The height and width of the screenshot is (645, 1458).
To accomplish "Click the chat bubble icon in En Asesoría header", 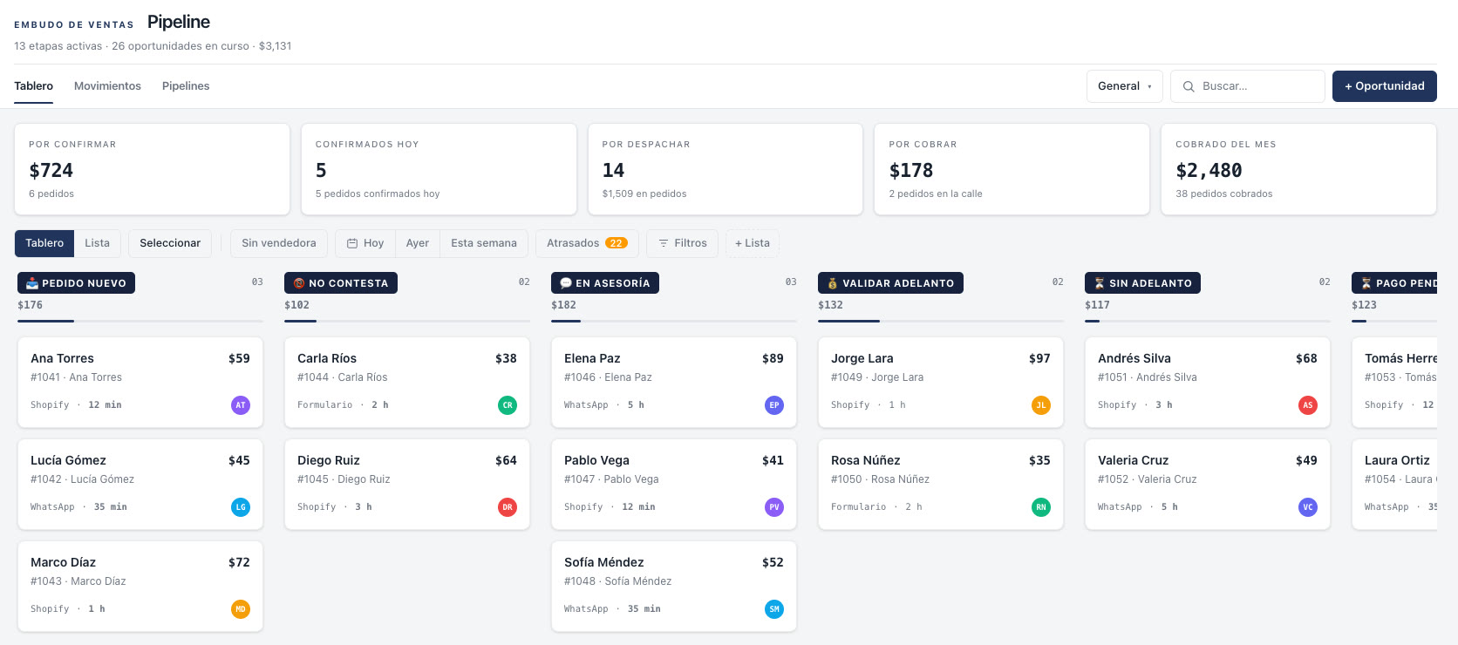I will coord(566,283).
